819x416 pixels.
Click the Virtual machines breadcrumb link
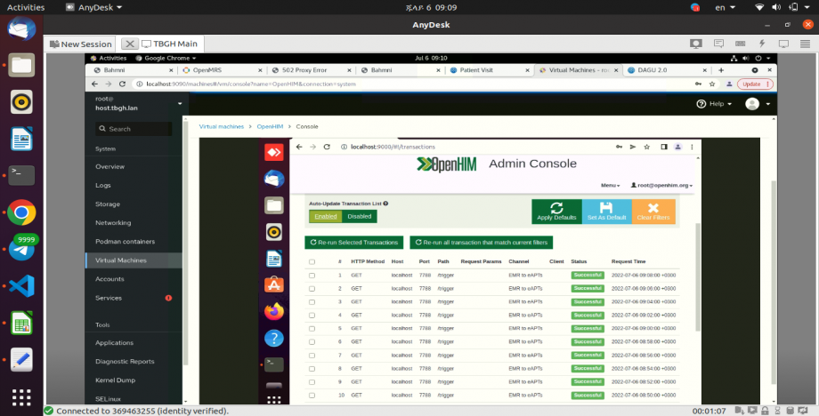click(x=221, y=126)
